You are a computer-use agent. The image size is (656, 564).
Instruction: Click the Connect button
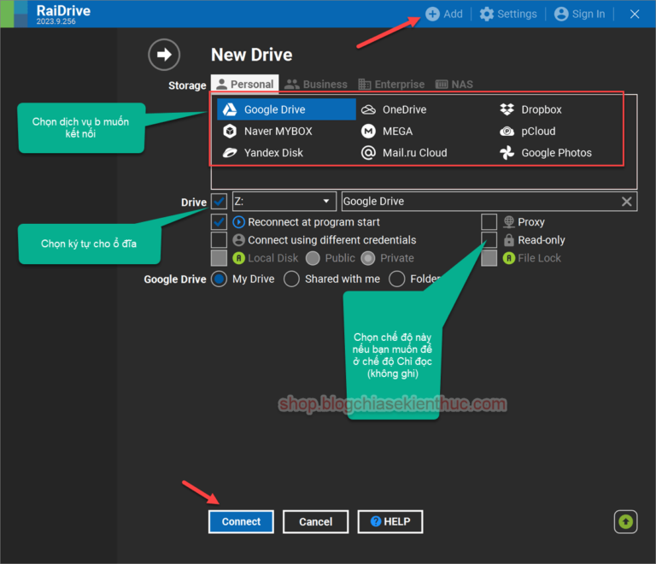coord(241,521)
